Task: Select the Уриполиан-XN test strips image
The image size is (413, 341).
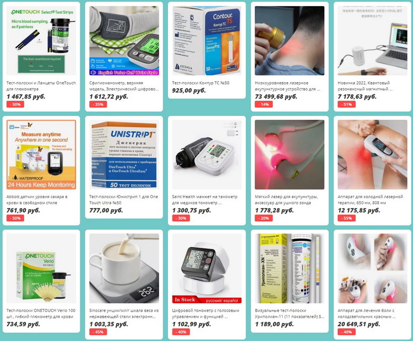Action: point(290,268)
